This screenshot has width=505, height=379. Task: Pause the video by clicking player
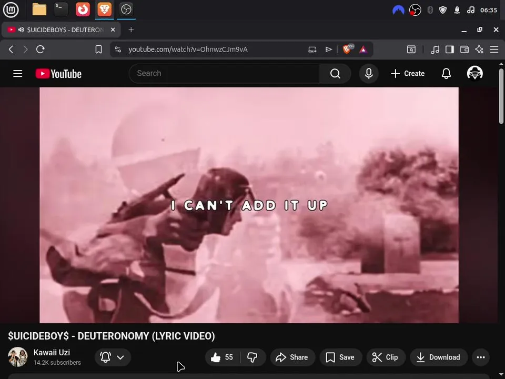[249, 205]
